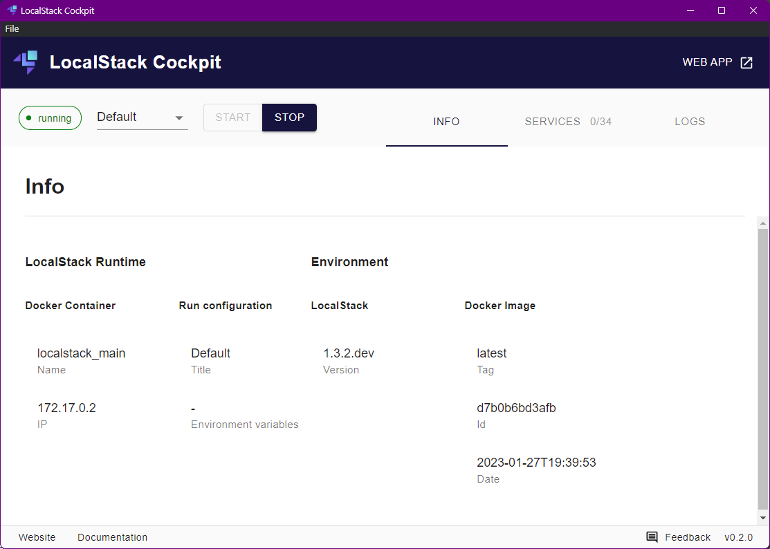770x549 pixels.
Task: Click the Feedback chat bubble icon
Action: pyautogui.click(x=652, y=537)
